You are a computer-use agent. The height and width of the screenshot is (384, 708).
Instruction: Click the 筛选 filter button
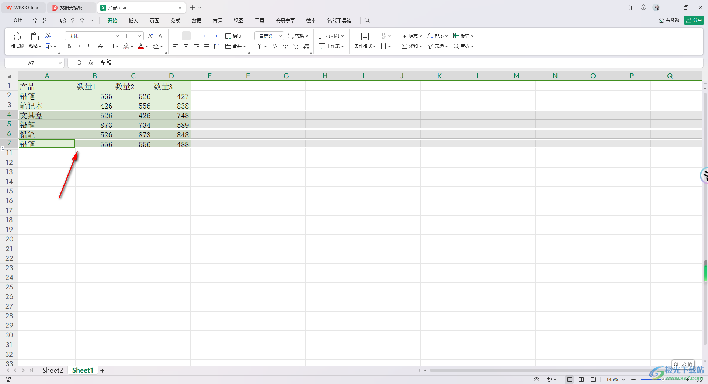coord(437,46)
